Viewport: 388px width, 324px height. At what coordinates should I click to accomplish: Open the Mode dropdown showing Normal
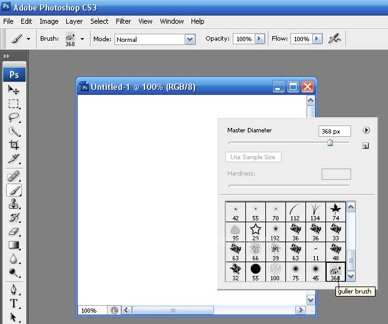tap(190, 39)
